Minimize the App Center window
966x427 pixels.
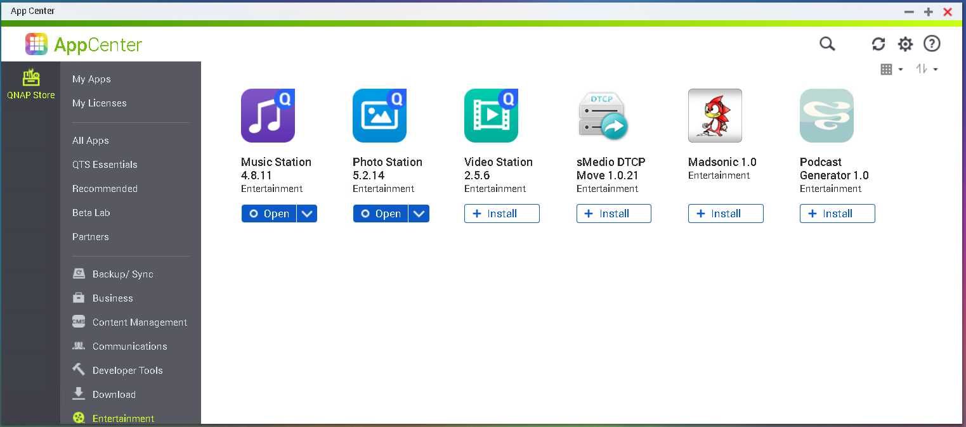coord(909,11)
